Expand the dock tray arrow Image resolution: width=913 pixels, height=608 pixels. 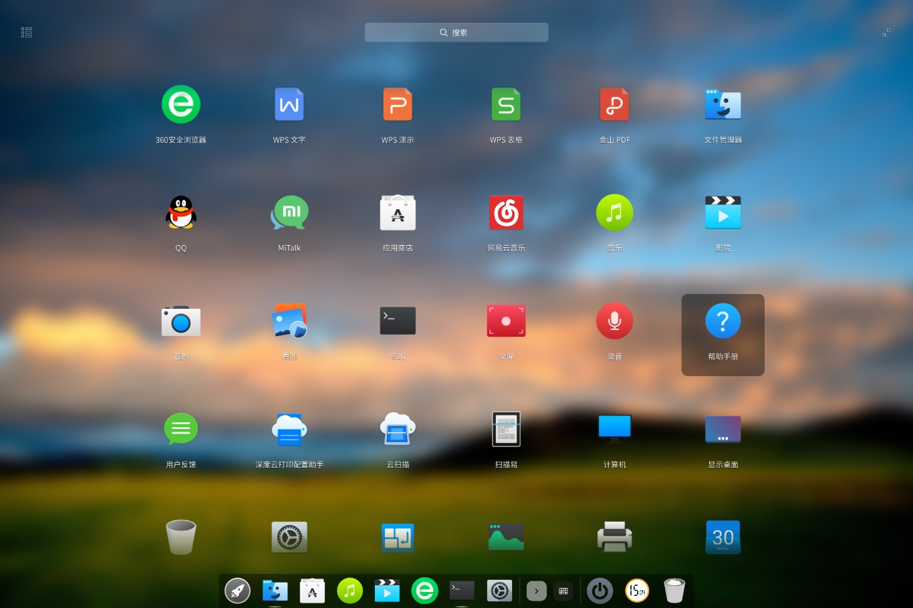pos(537,591)
